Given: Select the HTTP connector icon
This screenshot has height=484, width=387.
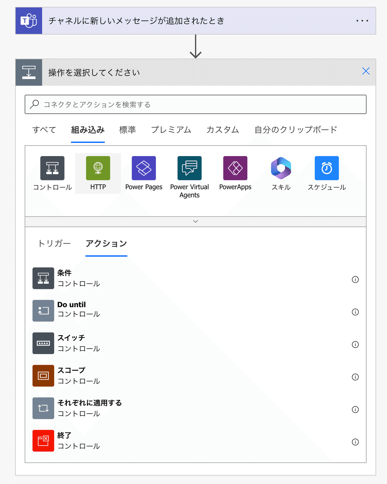Looking at the screenshot, I should 98,168.
